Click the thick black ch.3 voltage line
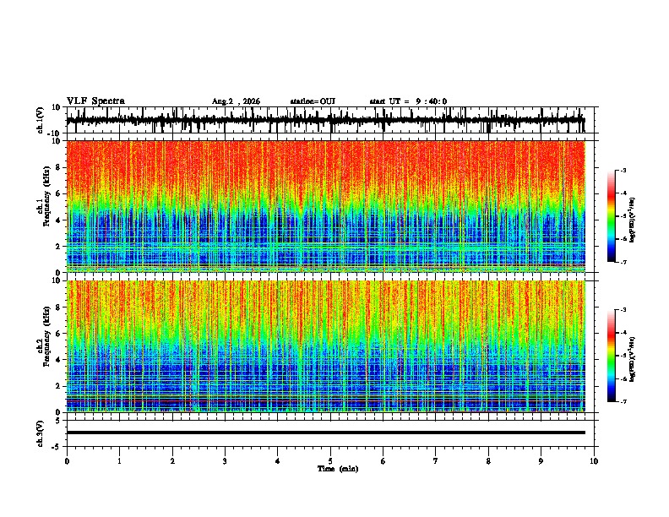This screenshot has height=517, width=669. tap(325, 433)
